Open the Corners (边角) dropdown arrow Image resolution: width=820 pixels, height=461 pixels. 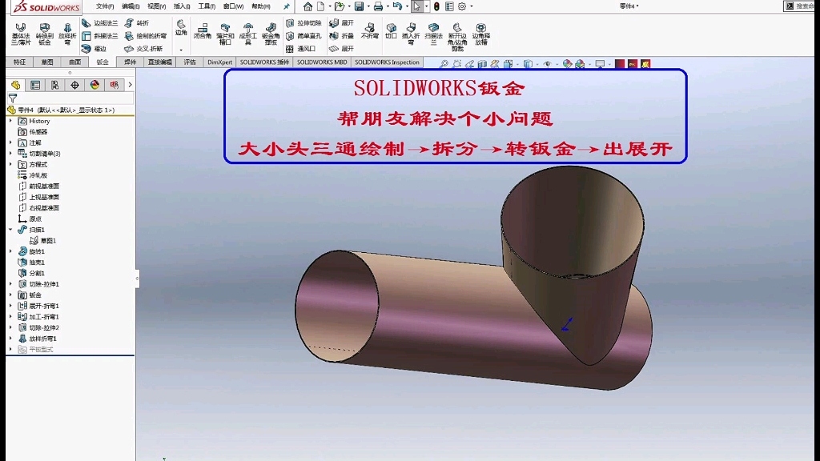pos(181,50)
